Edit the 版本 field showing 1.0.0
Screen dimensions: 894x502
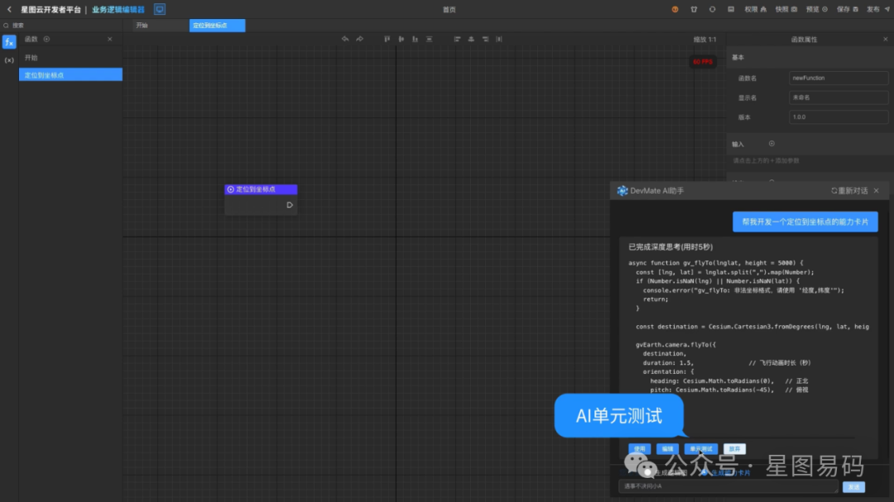coord(838,117)
